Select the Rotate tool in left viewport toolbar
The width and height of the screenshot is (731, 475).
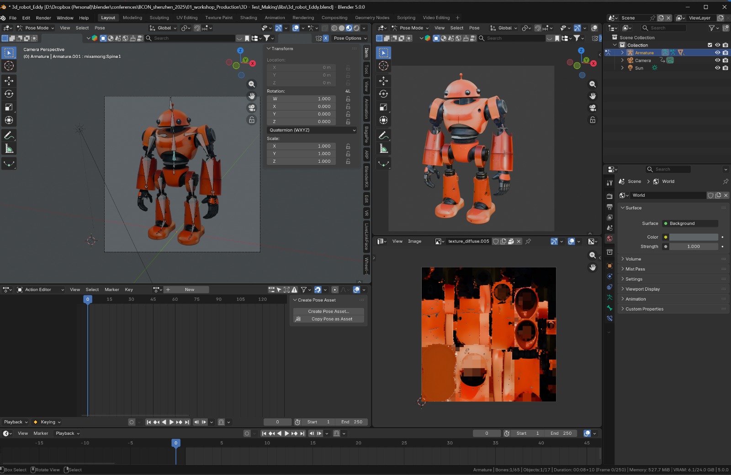click(x=9, y=94)
